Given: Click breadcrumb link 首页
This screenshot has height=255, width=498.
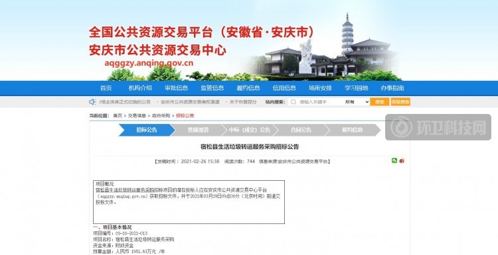Looking at the screenshot, I should pos(118,116).
